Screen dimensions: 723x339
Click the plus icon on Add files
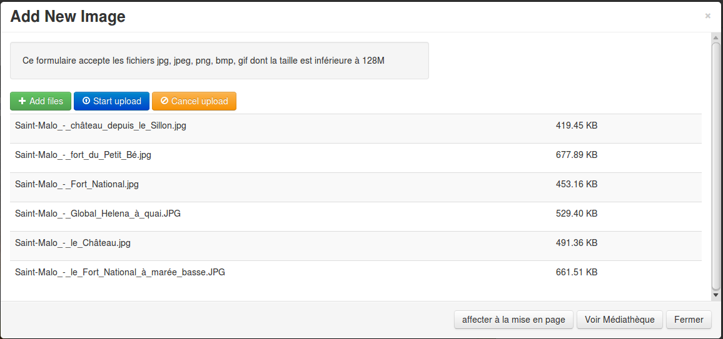click(22, 101)
